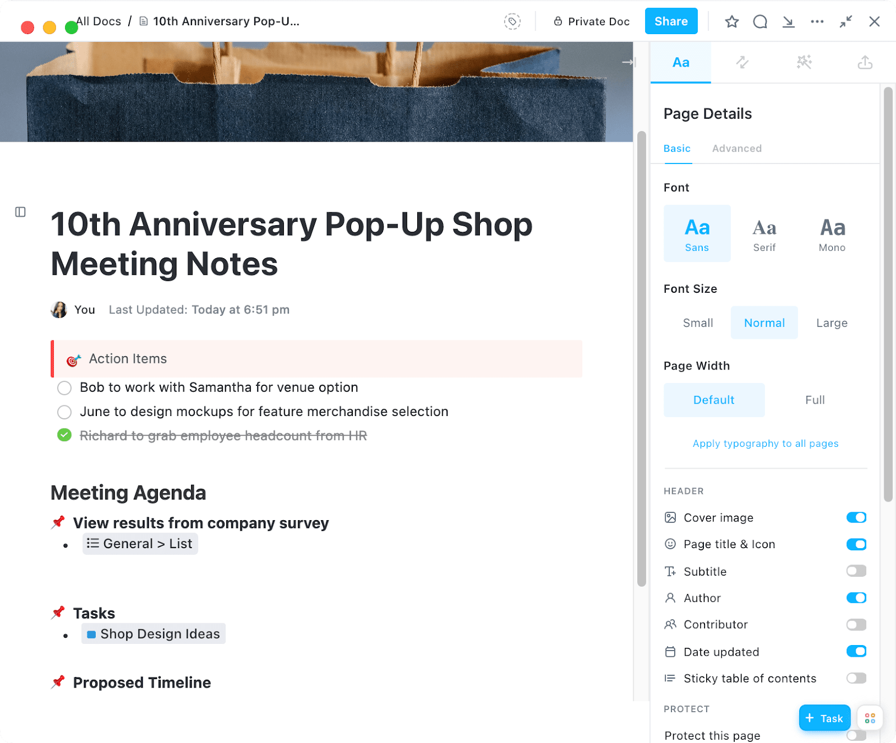Select the Aa typography panel tab
The height and width of the screenshot is (743, 896).
pos(680,62)
